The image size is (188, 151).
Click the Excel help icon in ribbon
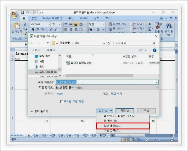[162, 18]
